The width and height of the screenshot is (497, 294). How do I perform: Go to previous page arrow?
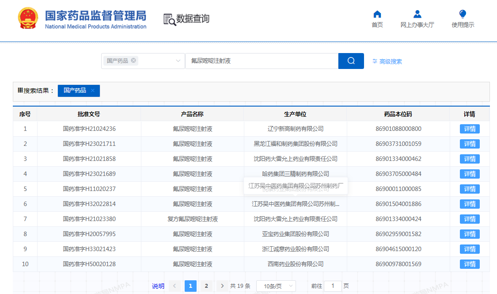(x=175, y=286)
